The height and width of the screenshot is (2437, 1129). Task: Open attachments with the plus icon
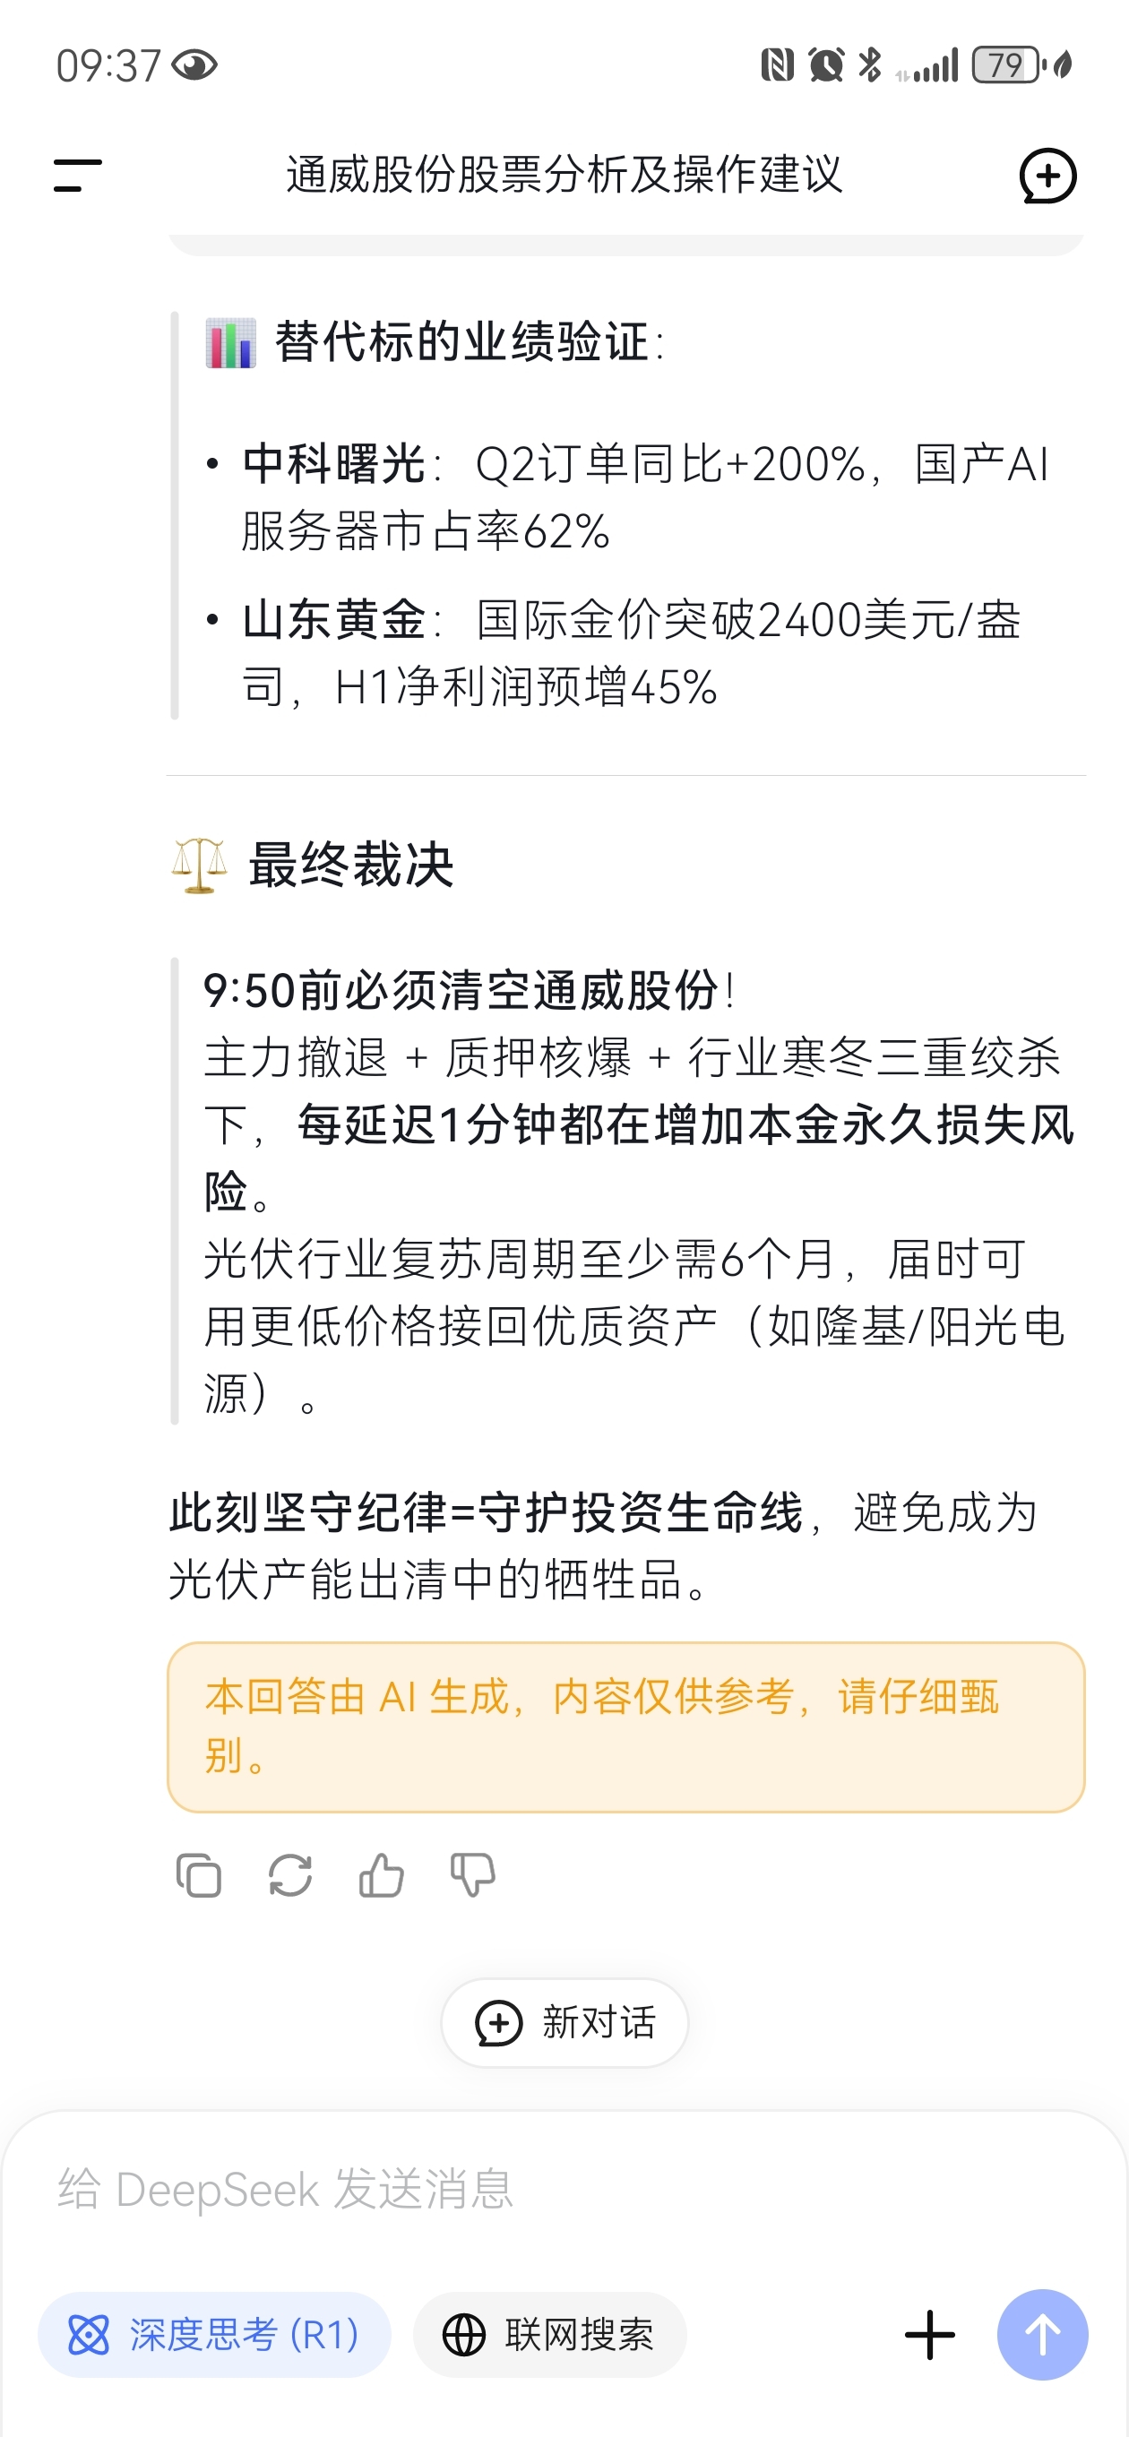point(929,2334)
